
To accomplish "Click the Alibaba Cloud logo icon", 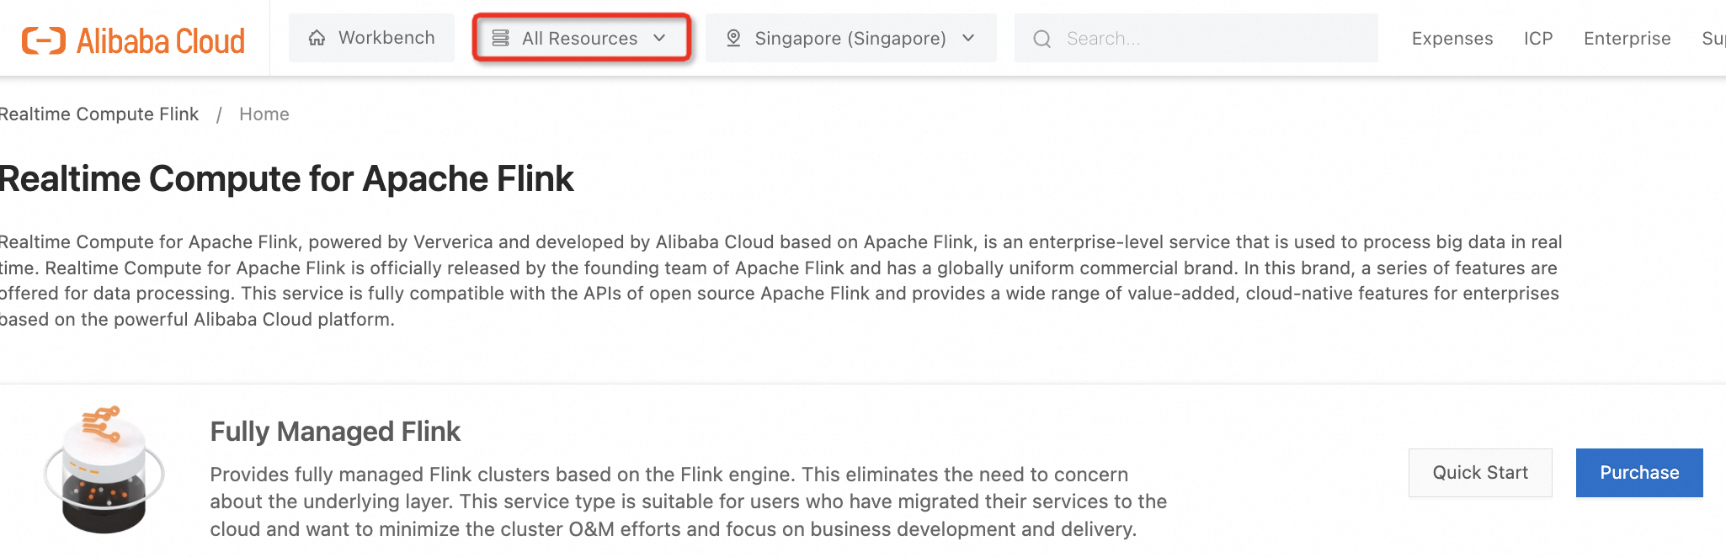I will pos(44,40).
